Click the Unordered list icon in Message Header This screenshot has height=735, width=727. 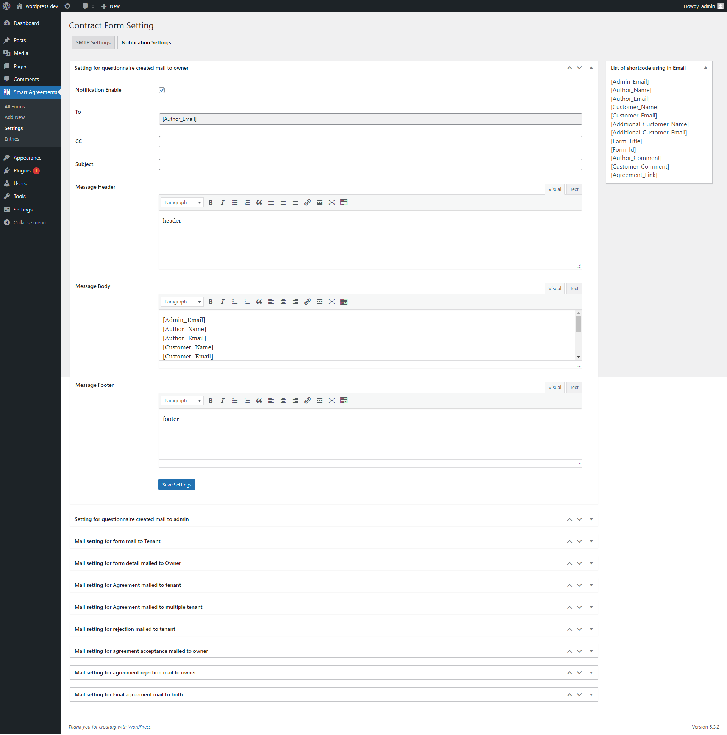[234, 203]
